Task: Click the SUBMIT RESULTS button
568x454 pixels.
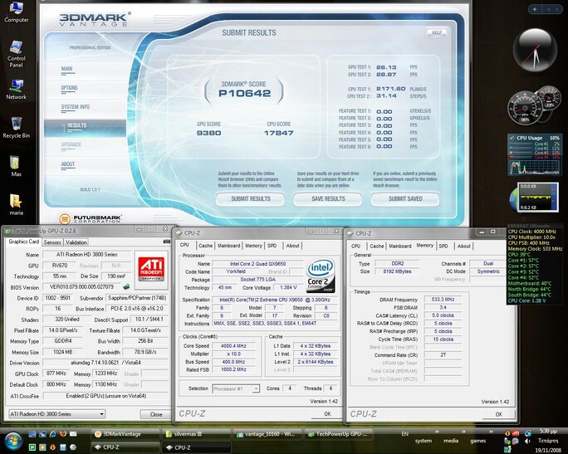Action: (250, 198)
